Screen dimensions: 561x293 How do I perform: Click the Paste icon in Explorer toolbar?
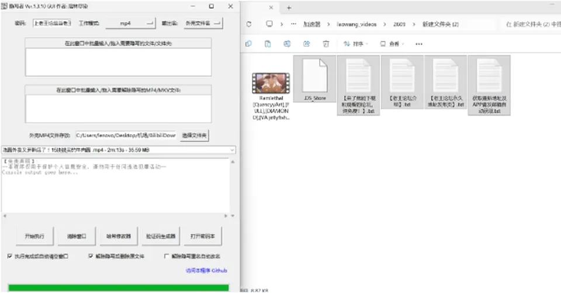tap(268, 44)
